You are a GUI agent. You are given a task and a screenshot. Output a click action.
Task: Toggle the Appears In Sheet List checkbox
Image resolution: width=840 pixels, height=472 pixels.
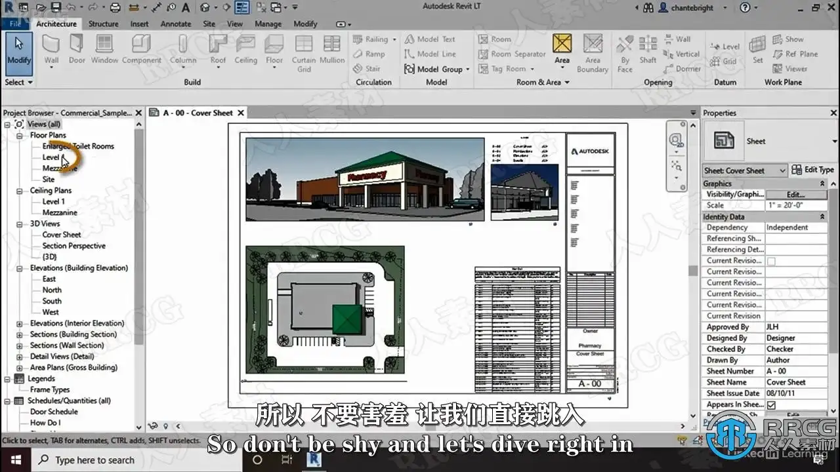(772, 405)
